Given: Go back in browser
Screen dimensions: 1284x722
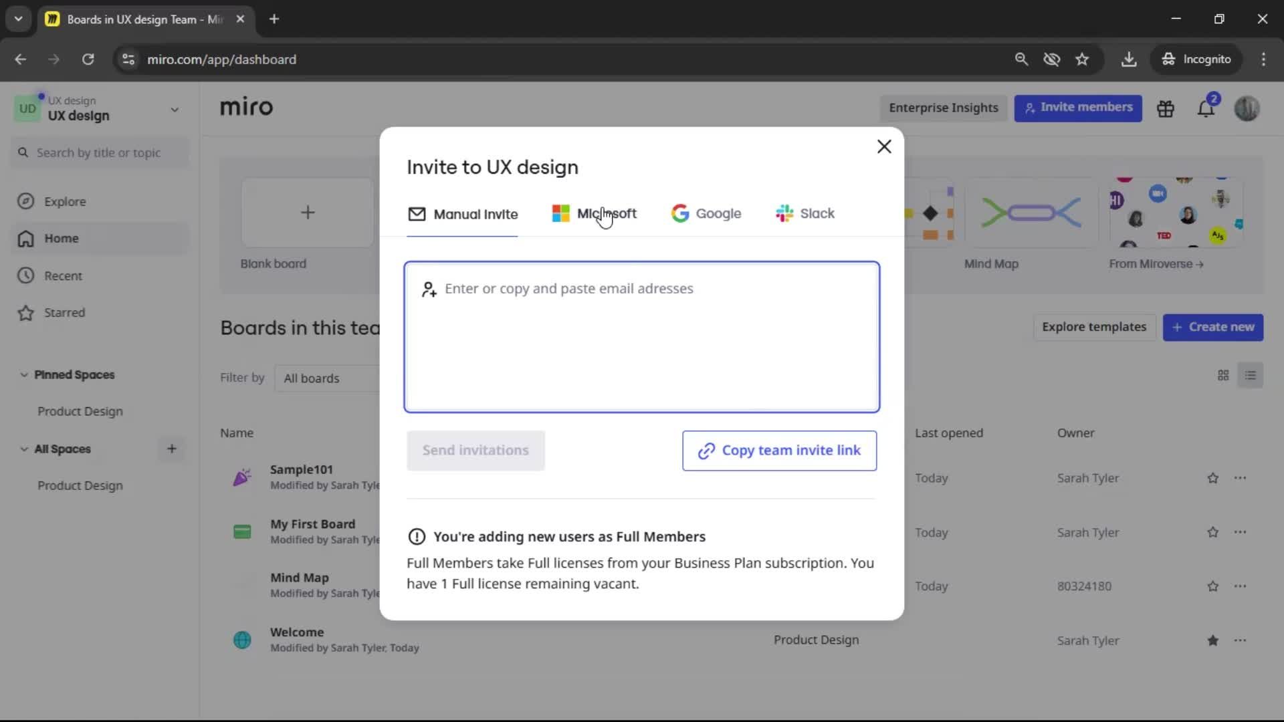Looking at the screenshot, I should (x=21, y=59).
